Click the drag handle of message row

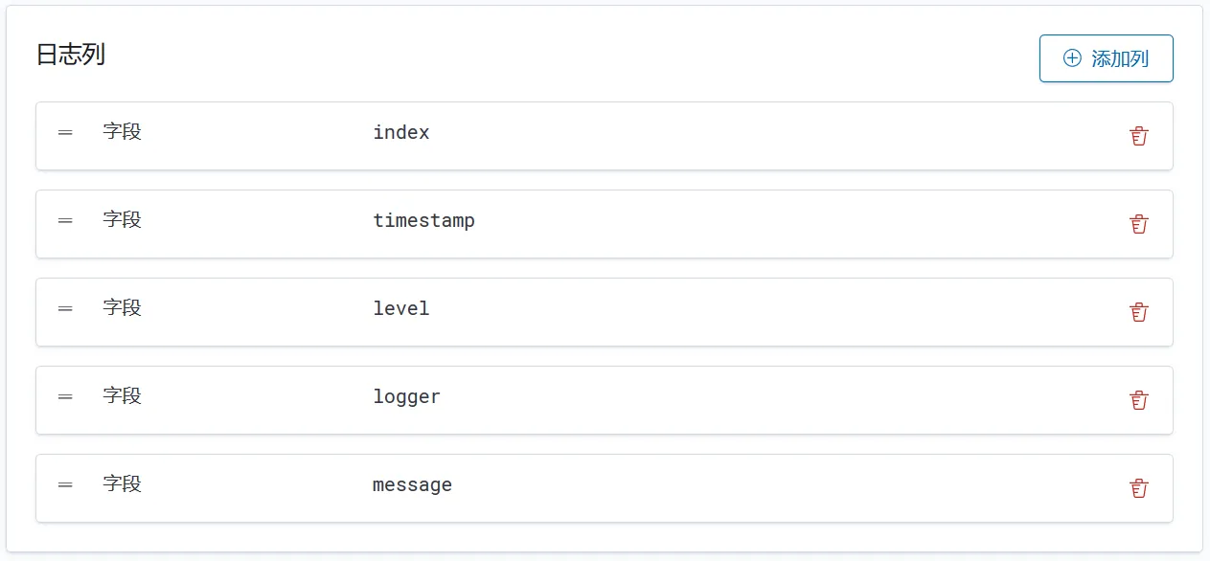coord(65,484)
